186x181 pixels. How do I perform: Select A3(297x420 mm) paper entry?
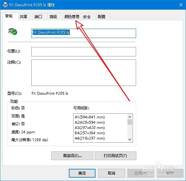coord(90,128)
